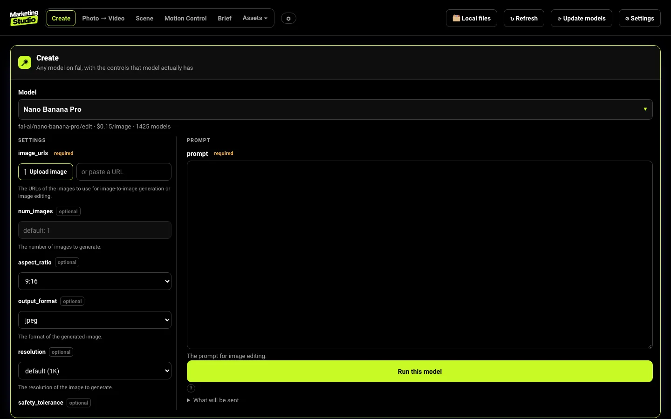Image resolution: width=671 pixels, height=419 pixels.
Task: Expand 'What will be sent' disclosure
Action: coord(213,400)
